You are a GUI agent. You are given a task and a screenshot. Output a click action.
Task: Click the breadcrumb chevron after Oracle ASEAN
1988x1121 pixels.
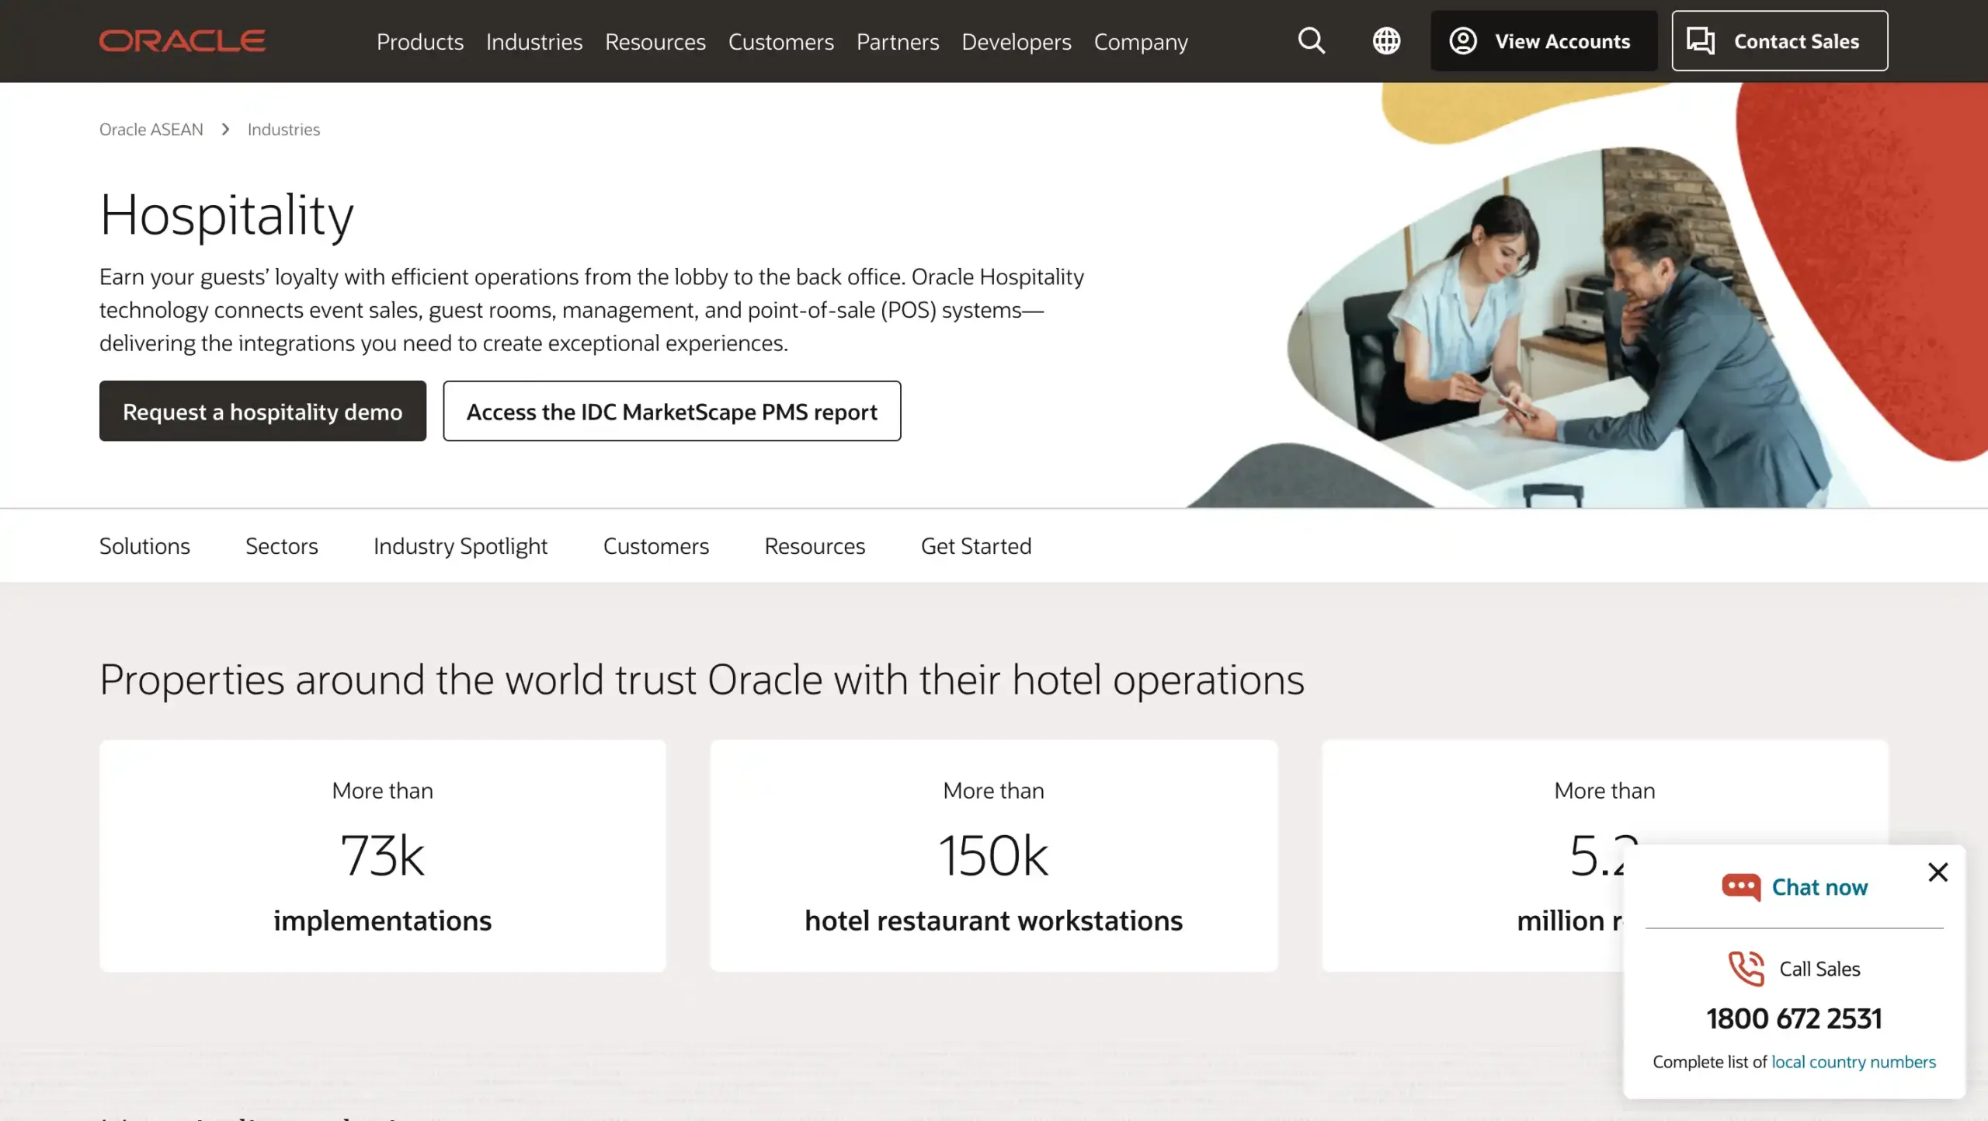(x=224, y=129)
